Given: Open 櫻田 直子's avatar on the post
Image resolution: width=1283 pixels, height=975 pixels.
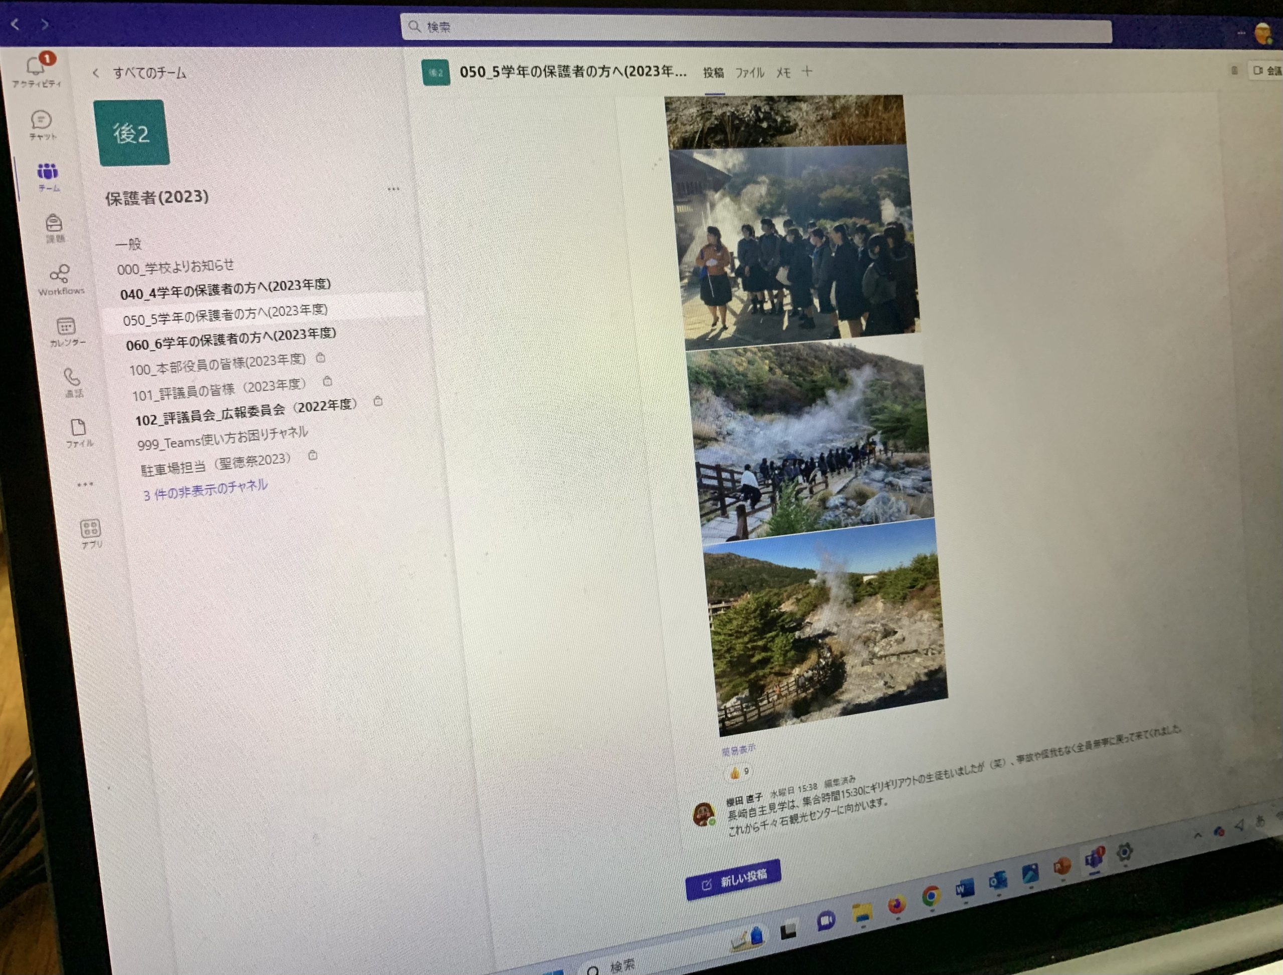Looking at the screenshot, I should tap(704, 814).
